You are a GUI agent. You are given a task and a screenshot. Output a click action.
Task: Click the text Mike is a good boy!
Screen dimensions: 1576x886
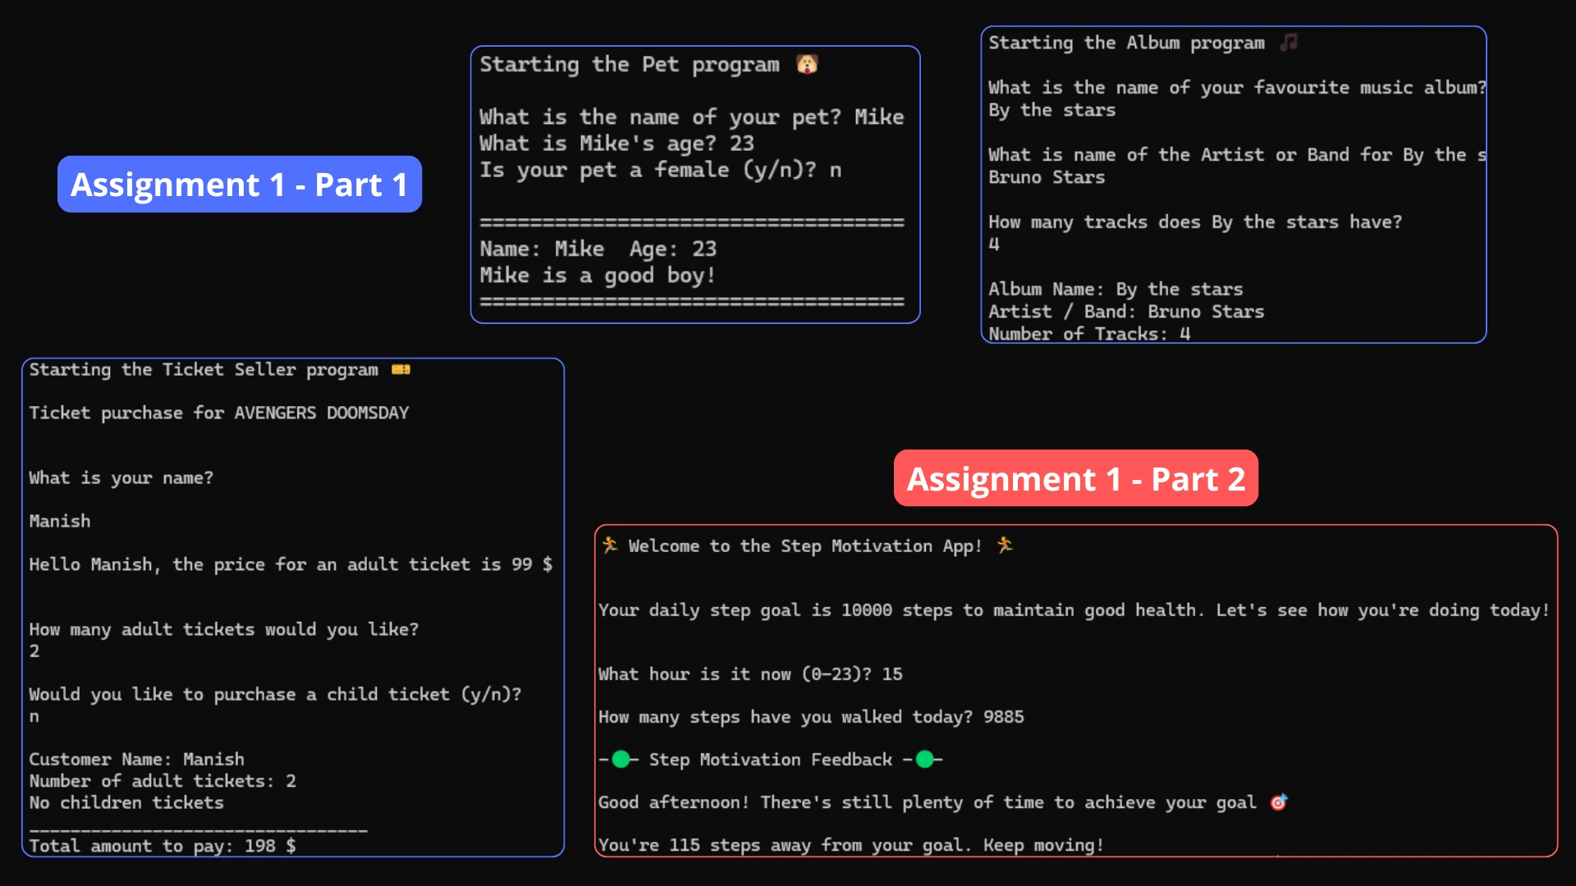[x=598, y=275]
